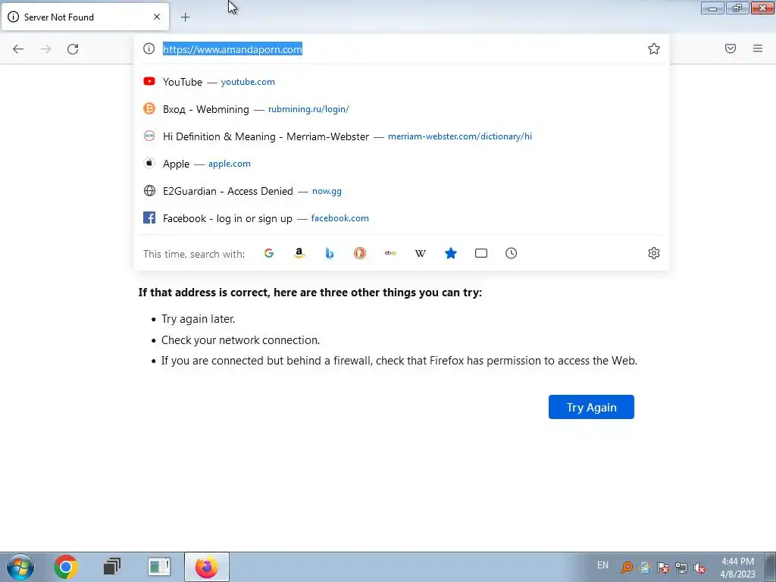
Task: Bookmark this page with the star
Action: click(x=654, y=48)
